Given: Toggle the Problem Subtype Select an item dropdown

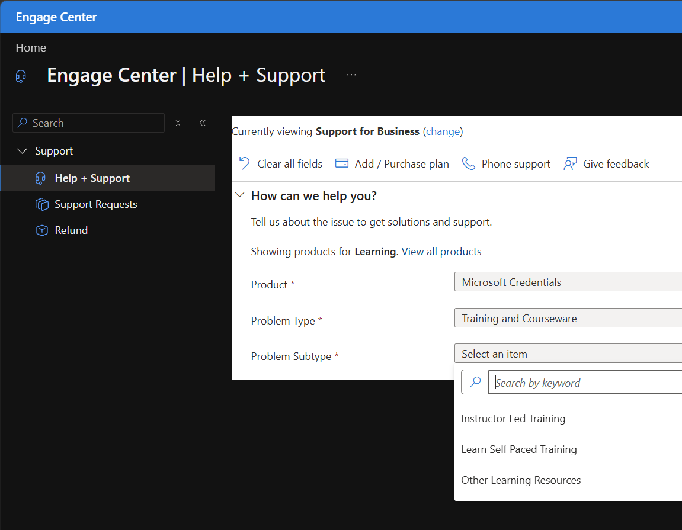Looking at the screenshot, I should coord(568,354).
